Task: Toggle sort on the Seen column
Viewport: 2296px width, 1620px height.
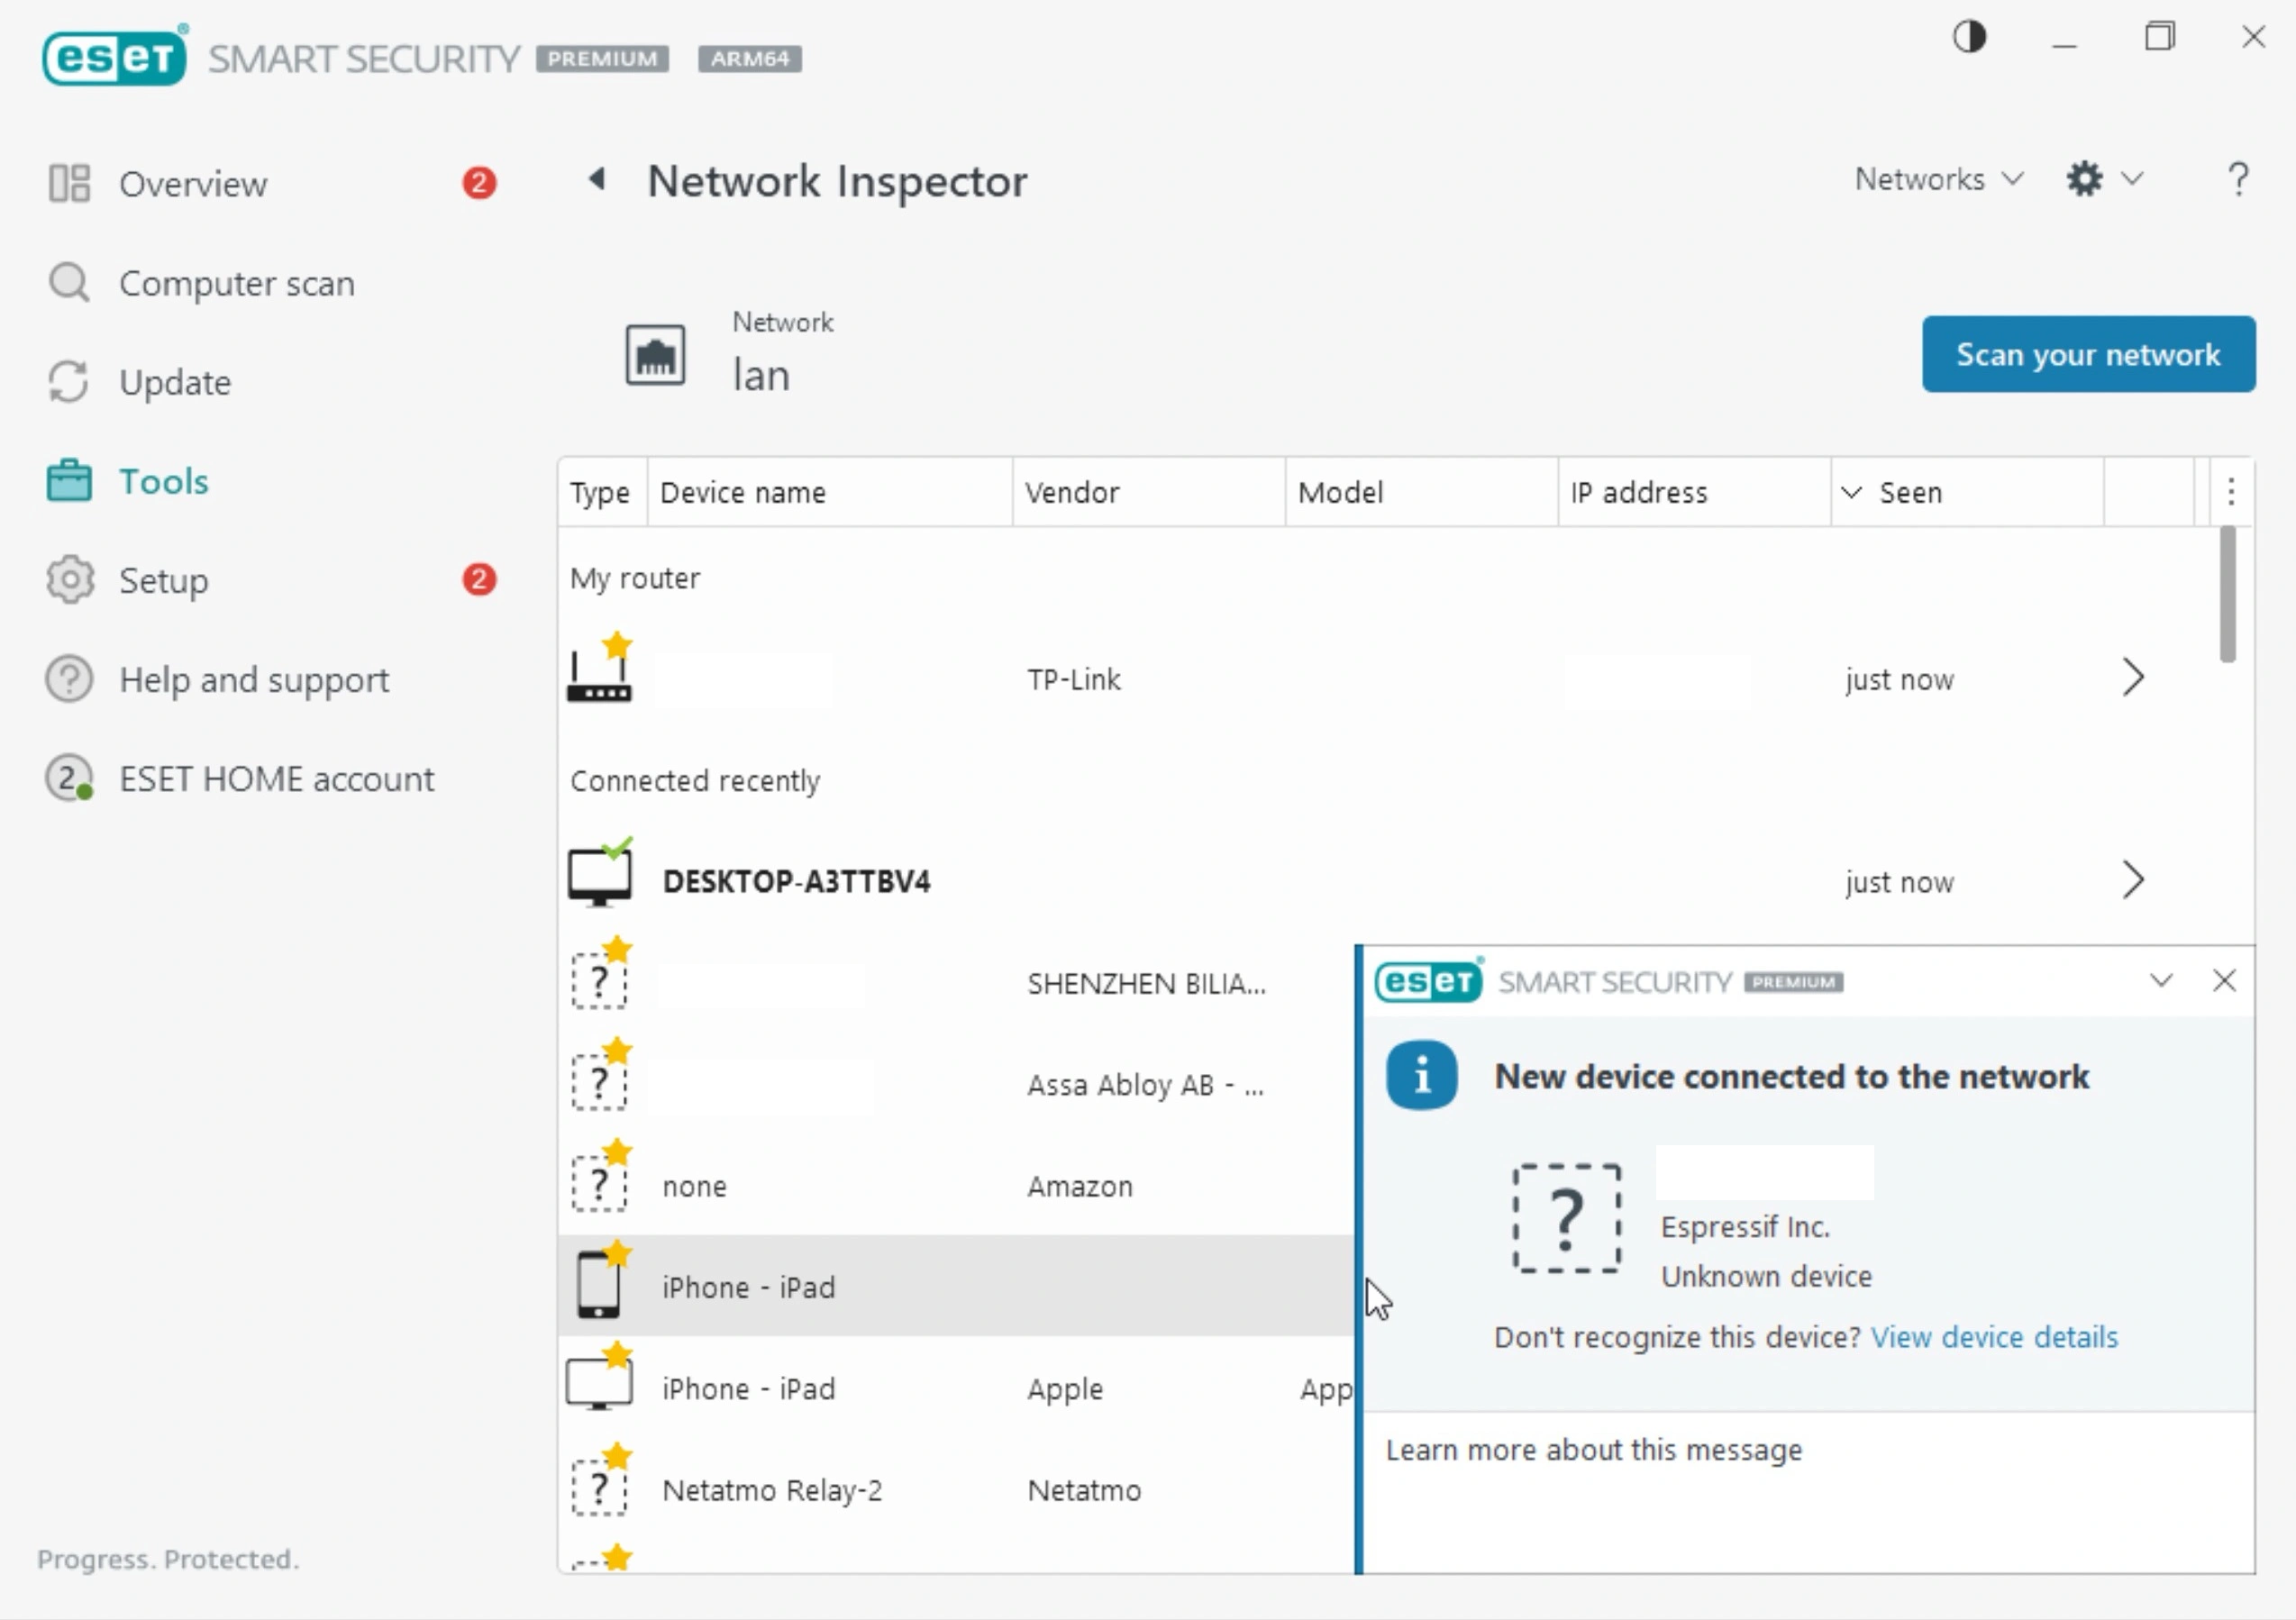Action: [1967, 492]
